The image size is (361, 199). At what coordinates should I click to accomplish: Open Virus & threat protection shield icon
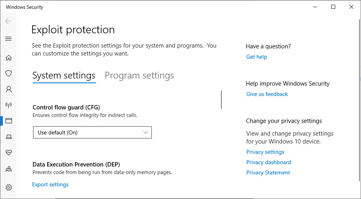8,73
